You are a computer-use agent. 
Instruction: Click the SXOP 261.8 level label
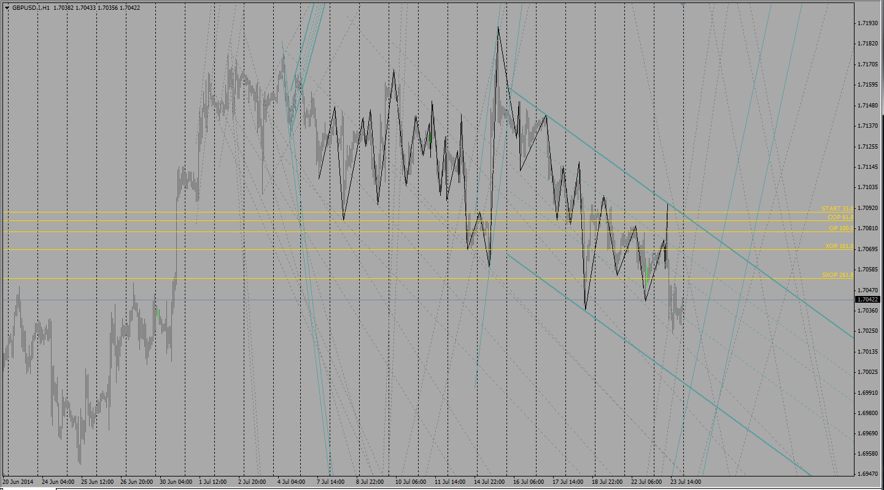coord(837,275)
